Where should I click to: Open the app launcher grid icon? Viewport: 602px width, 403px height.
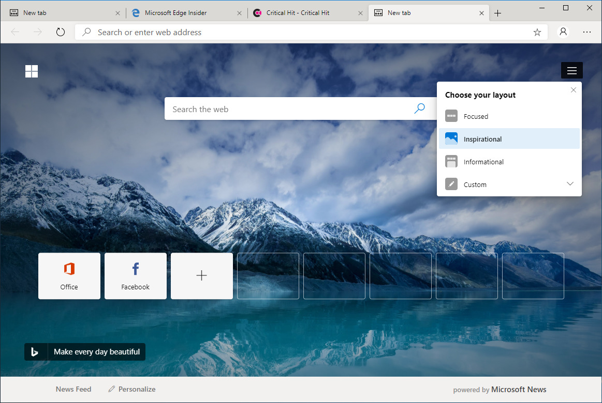point(32,71)
